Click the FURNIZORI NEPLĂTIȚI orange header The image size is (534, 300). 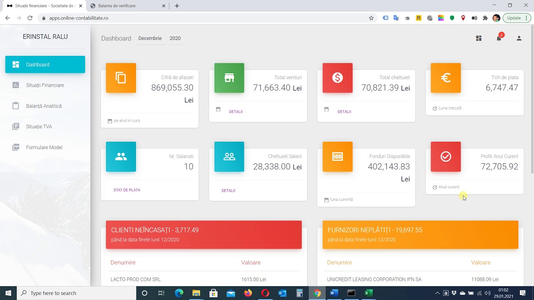pyautogui.click(x=420, y=235)
